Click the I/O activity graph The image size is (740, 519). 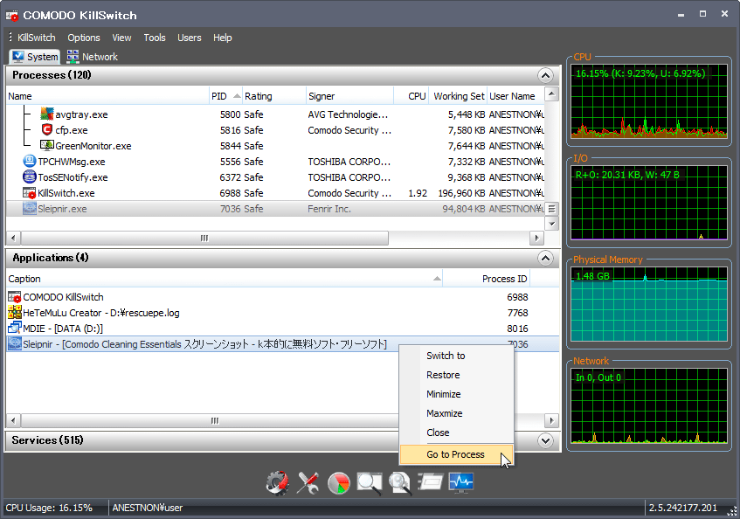click(x=649, y=203)
